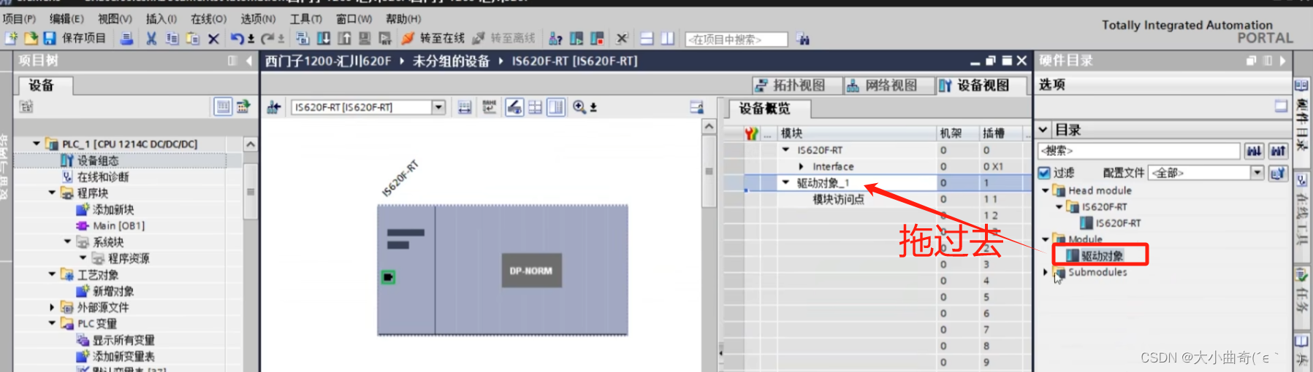The height and width of the screenshot is (372, 1313).
Task: Click the search downward icon in catalog
Action: [1254, 151]
